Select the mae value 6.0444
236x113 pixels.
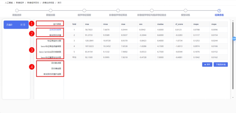coord(124,30)
